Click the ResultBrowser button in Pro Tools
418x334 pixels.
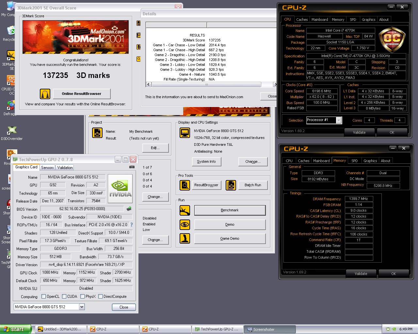coord(206,185)
